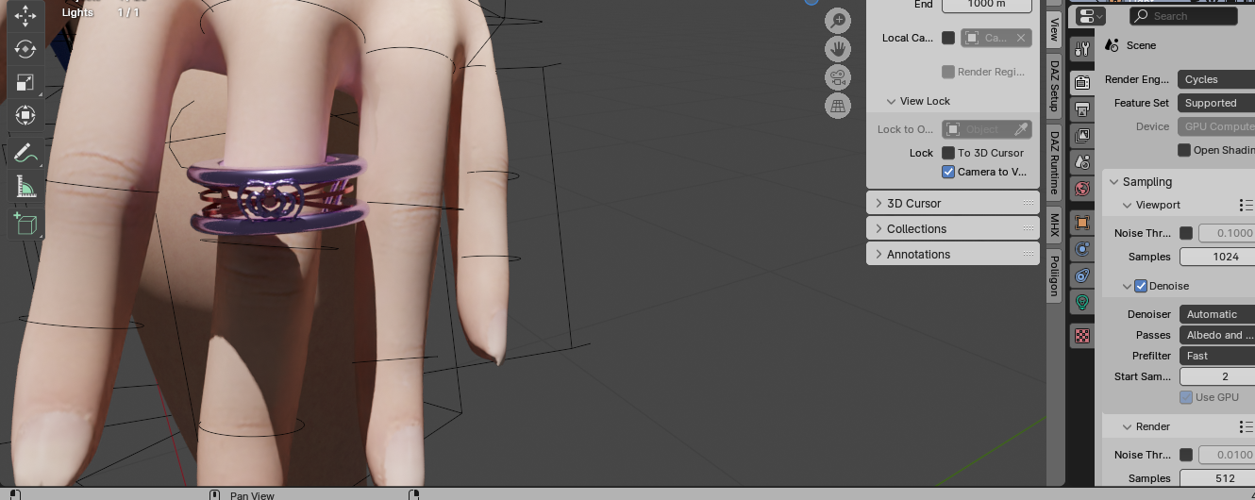Switch to the DAZ Setup sidebar tab

[1054, 86]
